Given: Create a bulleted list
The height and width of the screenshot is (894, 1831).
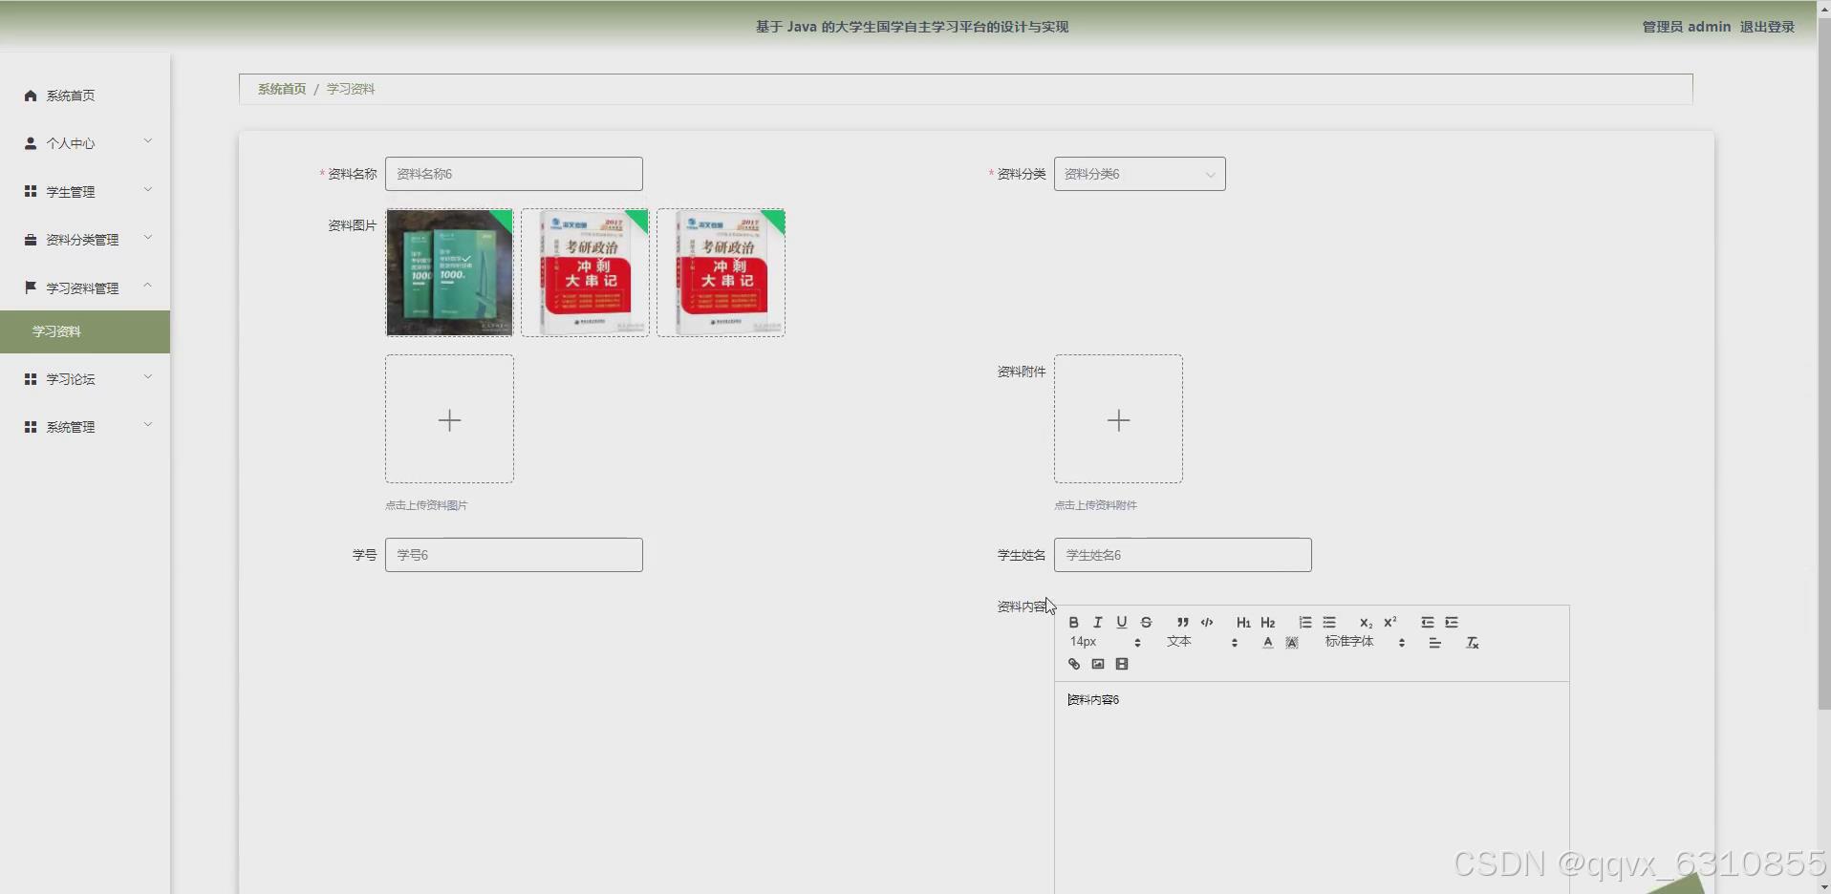Looking at the screenshot, I should pyautogui.click(x=1329, y=623).
